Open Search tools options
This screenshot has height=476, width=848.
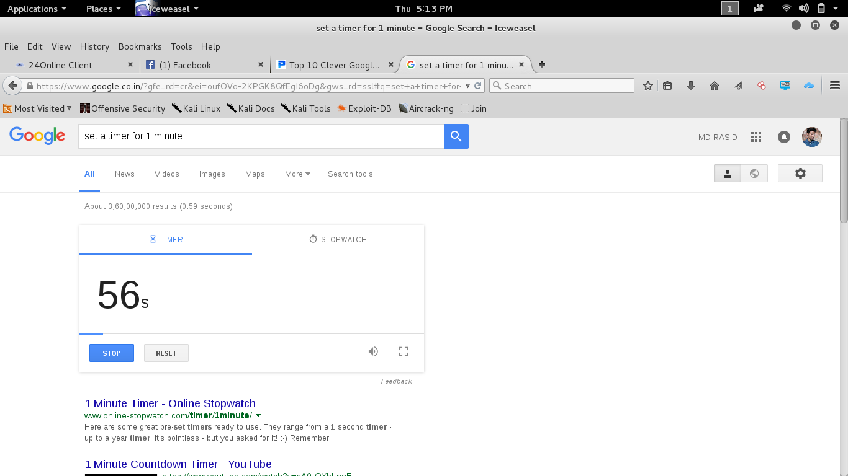coord(350,174)
